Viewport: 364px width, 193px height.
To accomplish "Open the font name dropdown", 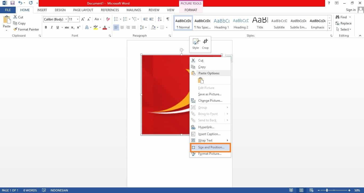I will click(x=66, y=19).
